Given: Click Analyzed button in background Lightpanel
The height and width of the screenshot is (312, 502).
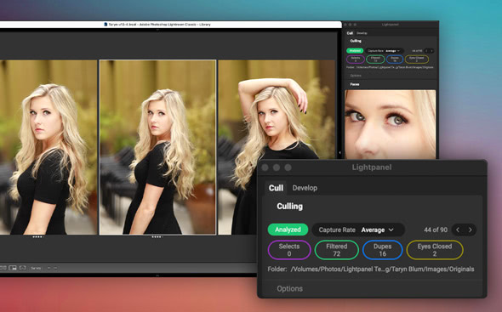Looking at the screenshot, I should 355,51.
